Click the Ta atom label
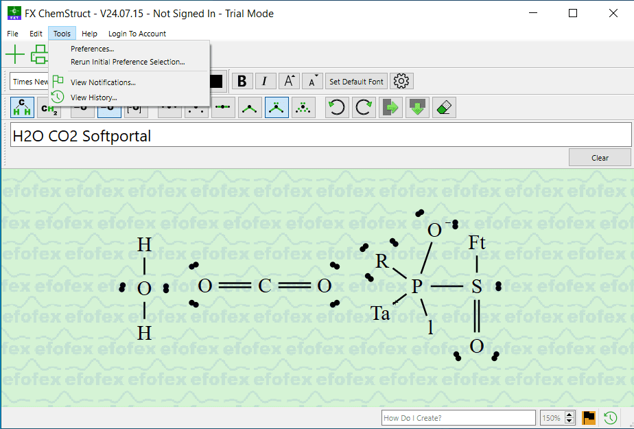This screenshot has width=634, height=429. point(381,314)
